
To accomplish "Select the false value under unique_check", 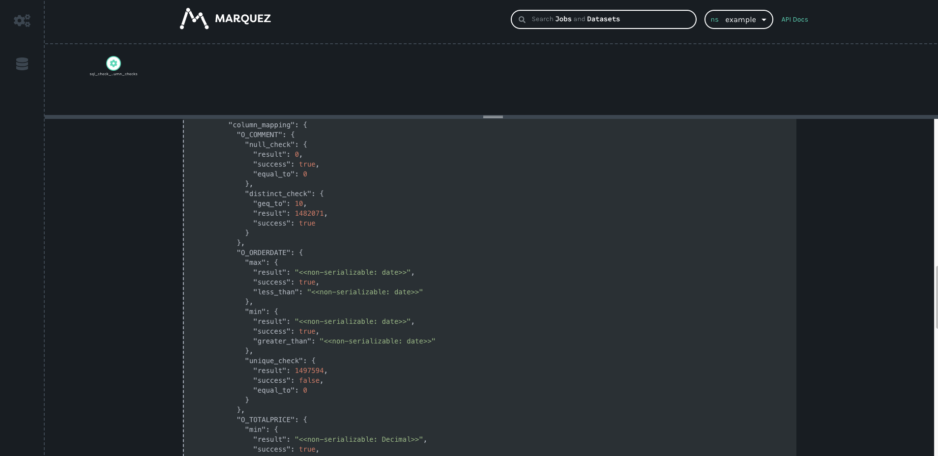I will pyautogui.click(x=310, y=380).
